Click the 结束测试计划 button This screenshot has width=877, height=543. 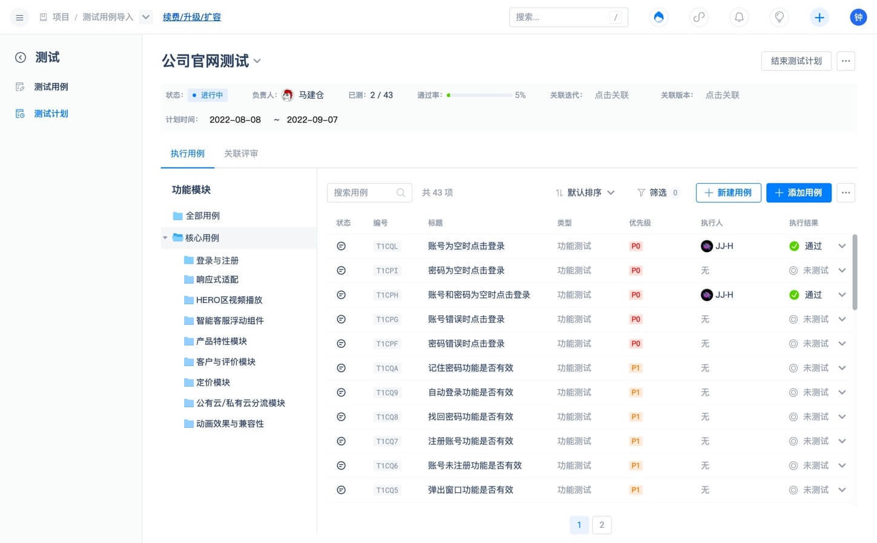tap(796, 61)
